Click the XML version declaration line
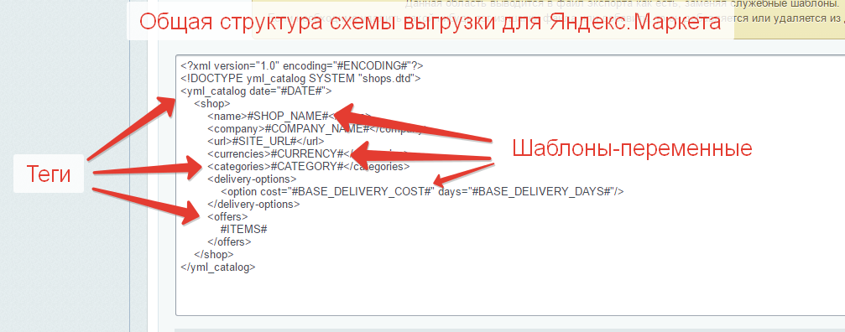Viewport: 845px width, 332px height. point(302,65)
